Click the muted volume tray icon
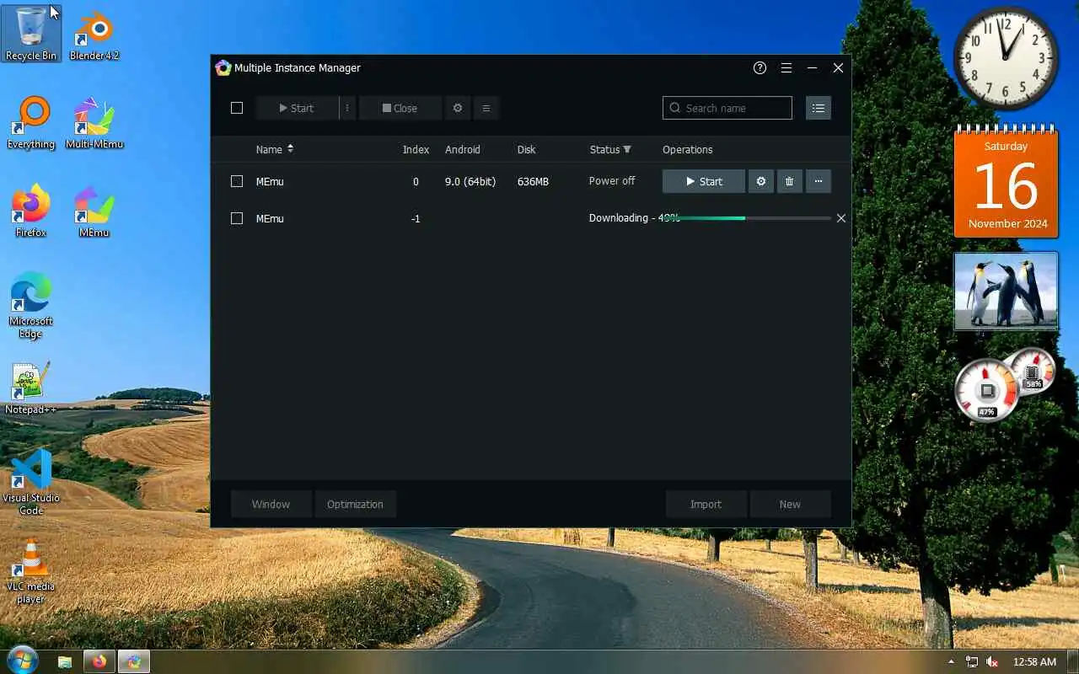1079x674 pixels. (992, 662)
